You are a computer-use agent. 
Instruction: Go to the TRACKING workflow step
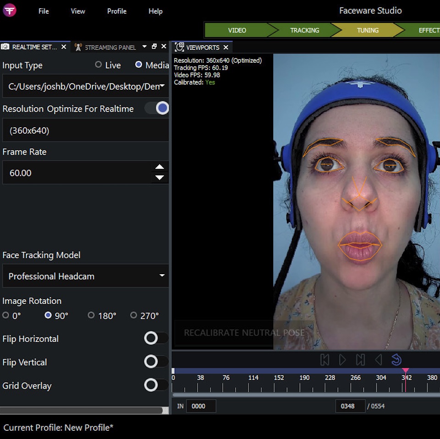tap(304, 30)
